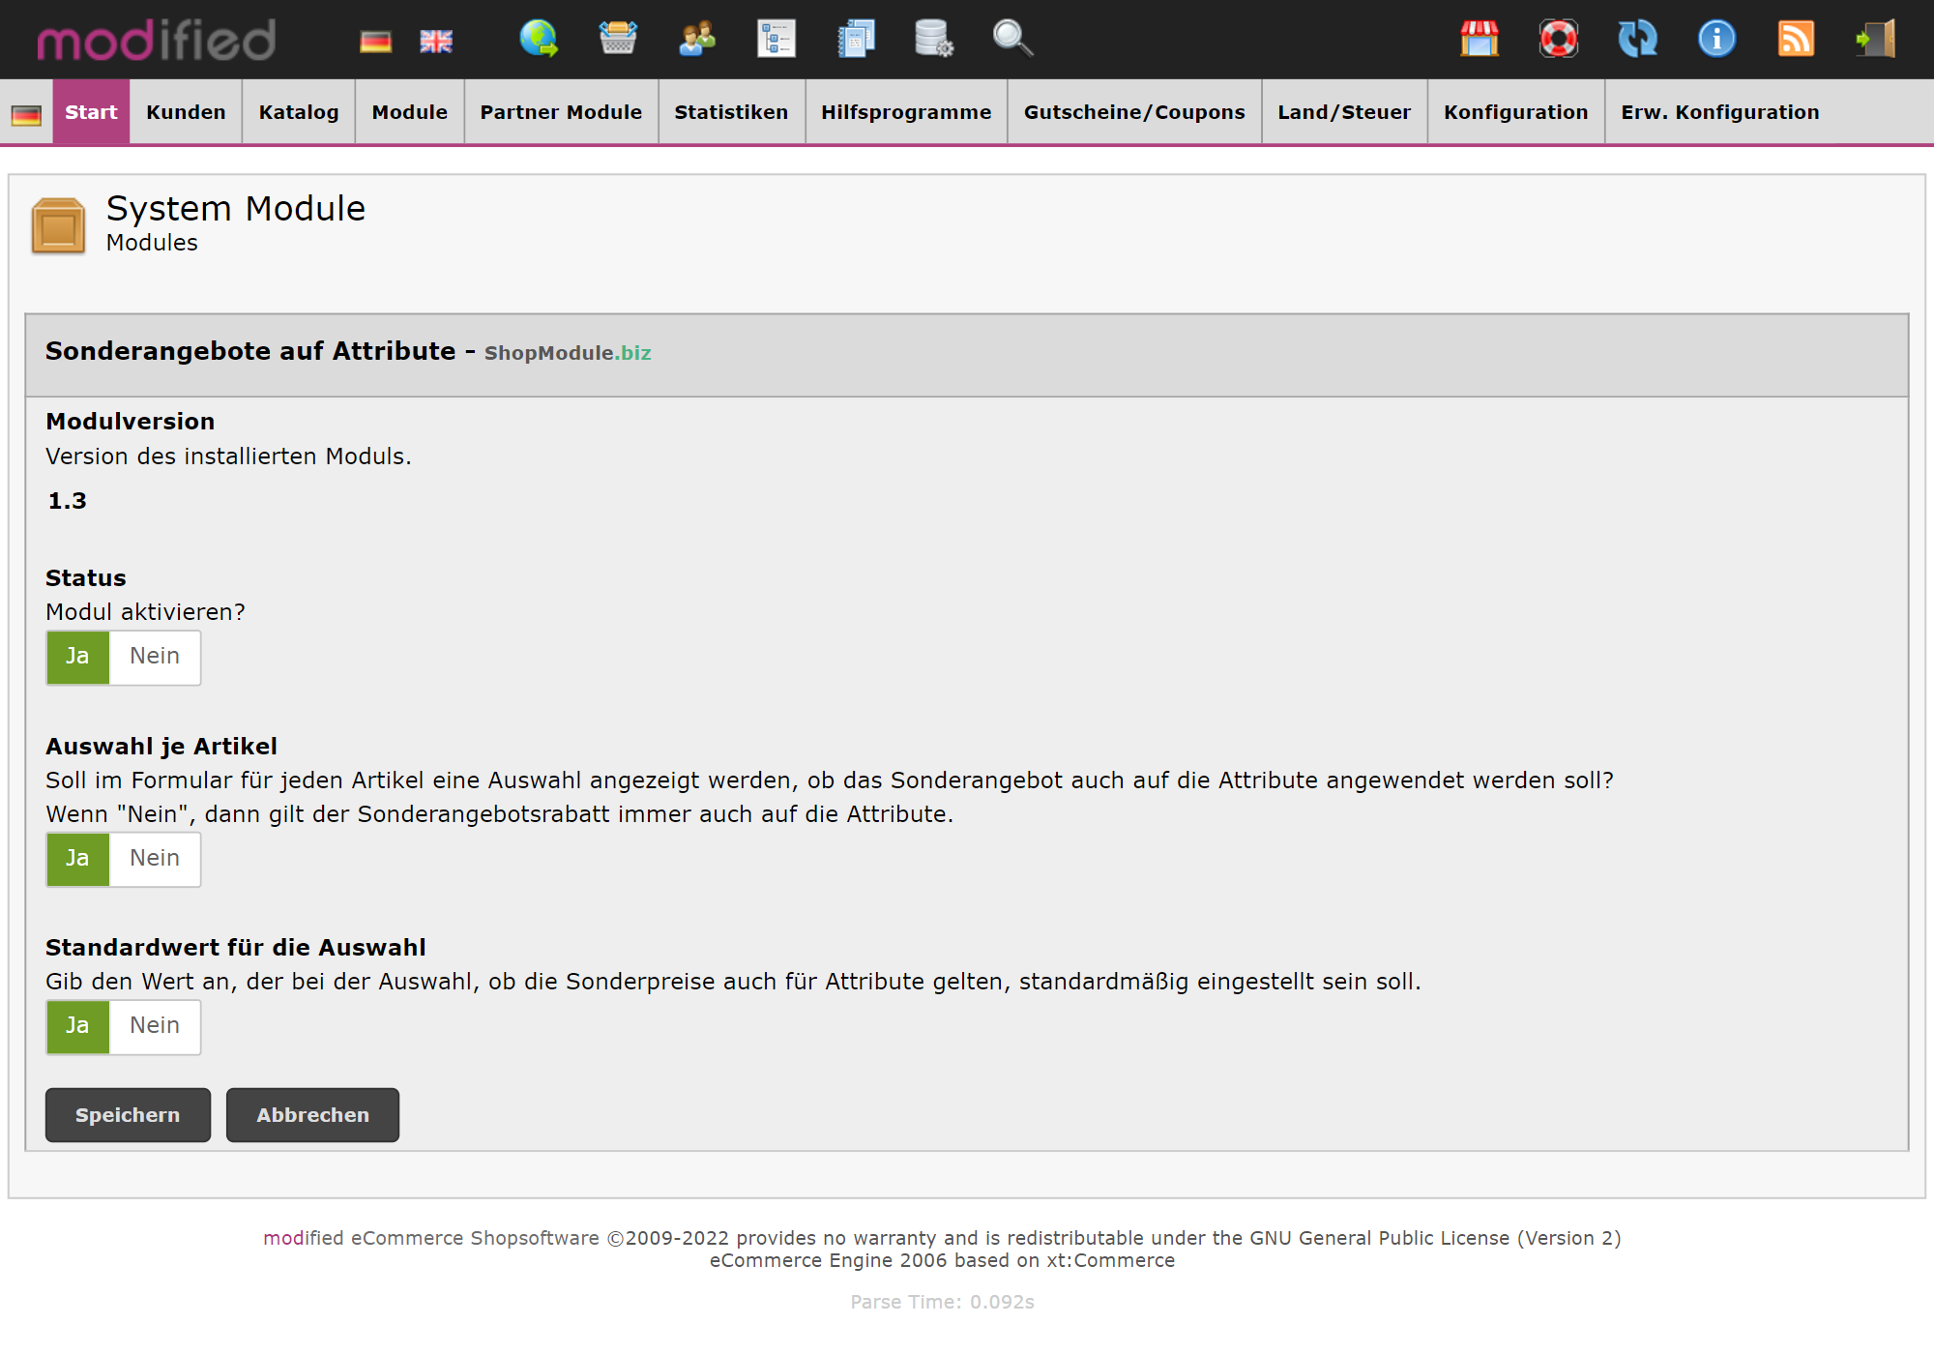Image resolution: width=1934 pixels, height=1354 pixels.
Task: Open the categories tree icon in the toolbar
Action: (x=777, y=40)
